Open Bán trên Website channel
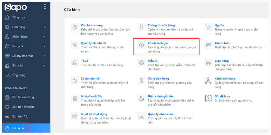Viewport: 271px width, 135px height. click(x=23, y=107)
